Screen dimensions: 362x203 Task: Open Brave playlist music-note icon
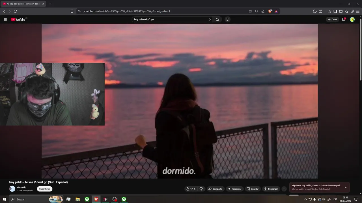pos(329,11)
